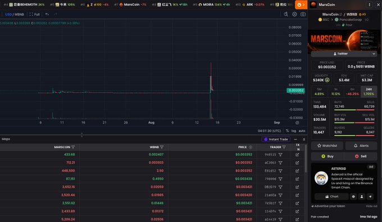382x222 pixels.
Task: Select the 6H price change tab
Action: point(352,92)
